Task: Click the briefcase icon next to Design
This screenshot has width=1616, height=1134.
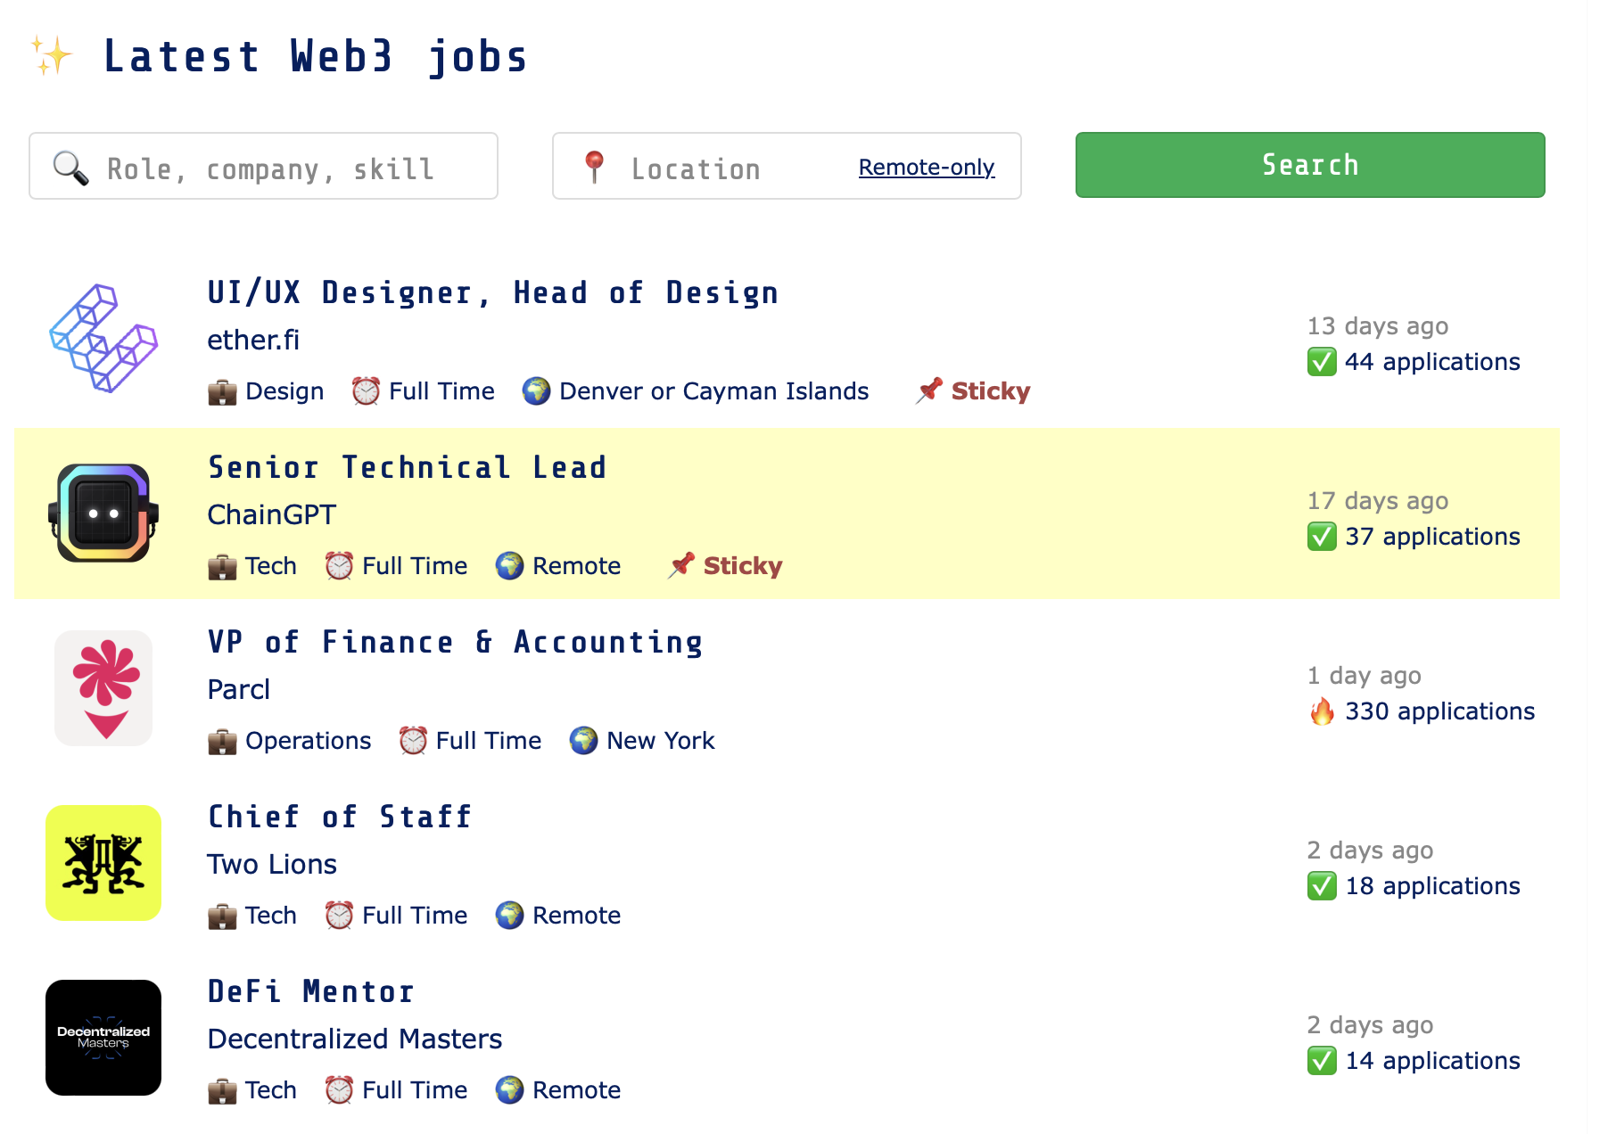Action: point(222,391)
